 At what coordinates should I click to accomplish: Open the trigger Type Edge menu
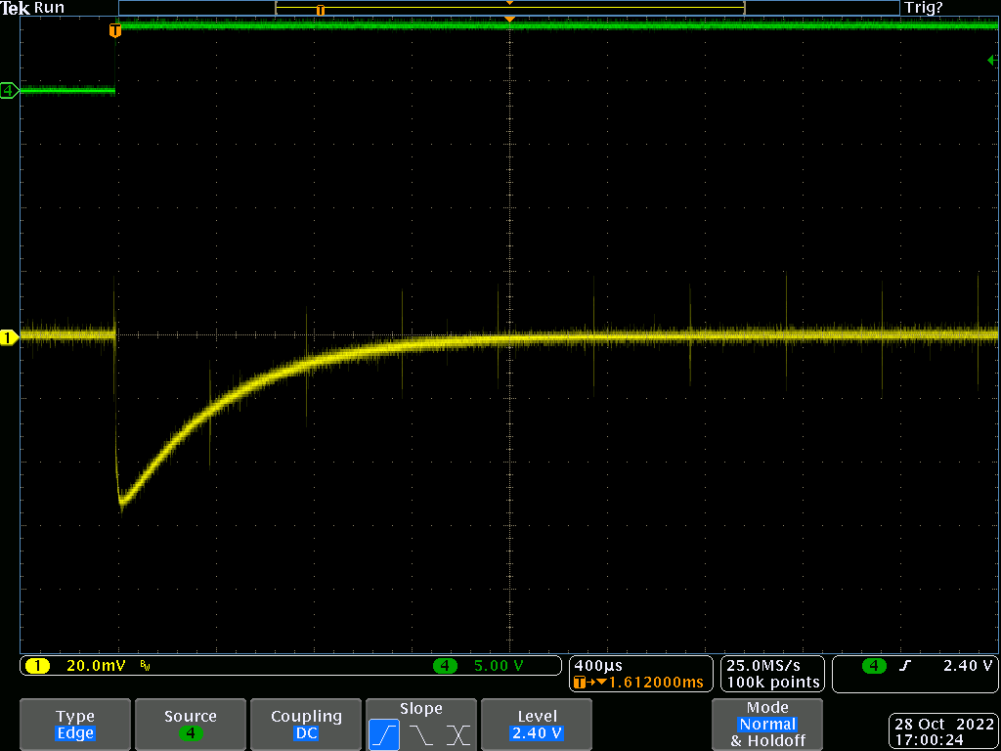[x=75, y=725]
